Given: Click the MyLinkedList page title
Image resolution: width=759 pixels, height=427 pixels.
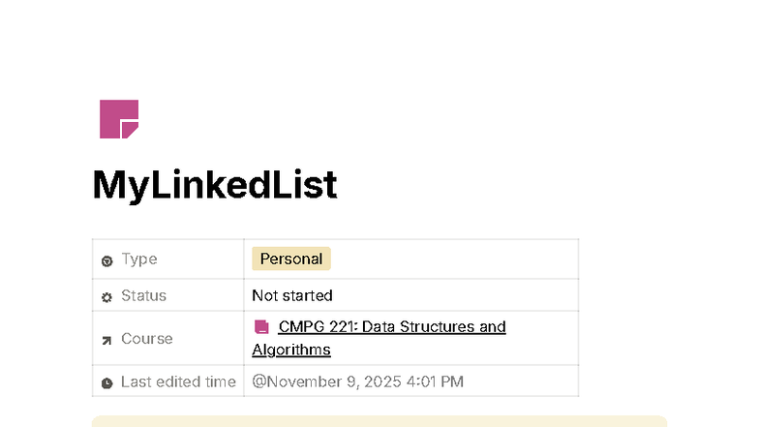Looking at the screenshot, I should pyautogui.click(x=215, y=185).
